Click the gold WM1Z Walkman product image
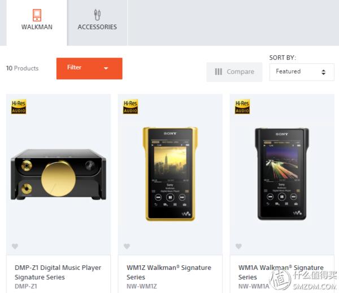 tap(170, 174)
